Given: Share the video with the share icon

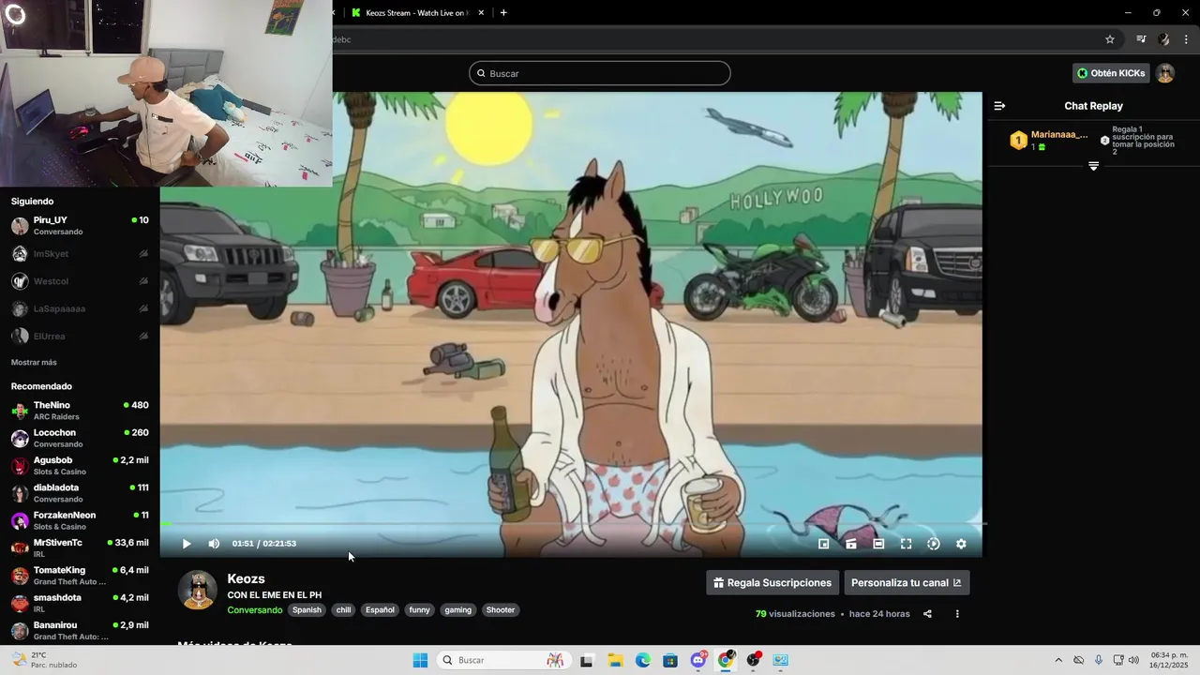Looking at the screenshot, I should (x=927, y=614).
